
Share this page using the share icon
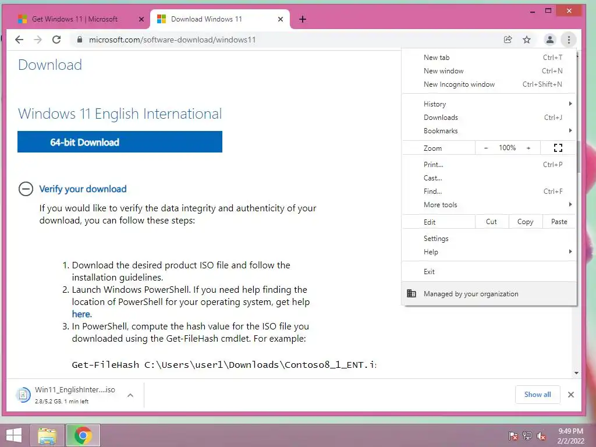508,40
